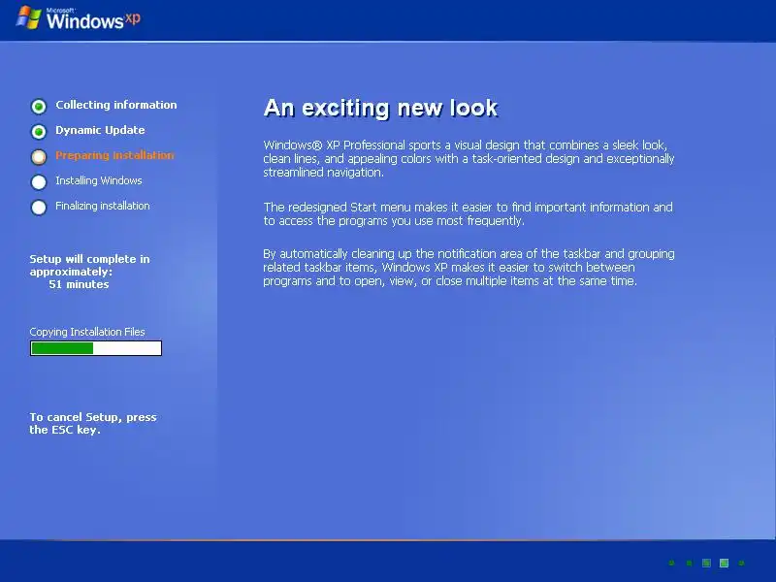The width and height of the screenshot is (776, 582).
Task: Click the Copying Installation Files progress bar
Action: tap(96, 348)
